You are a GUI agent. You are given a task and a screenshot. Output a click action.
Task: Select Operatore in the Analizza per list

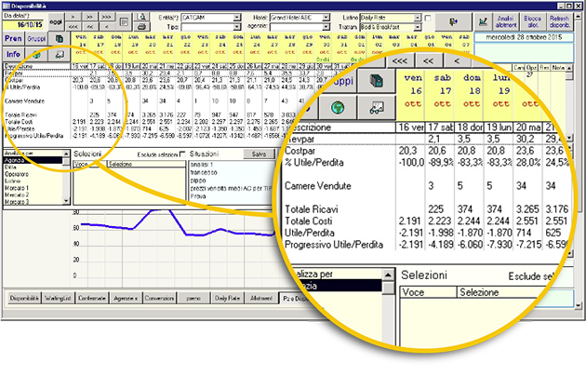[33, 174]
